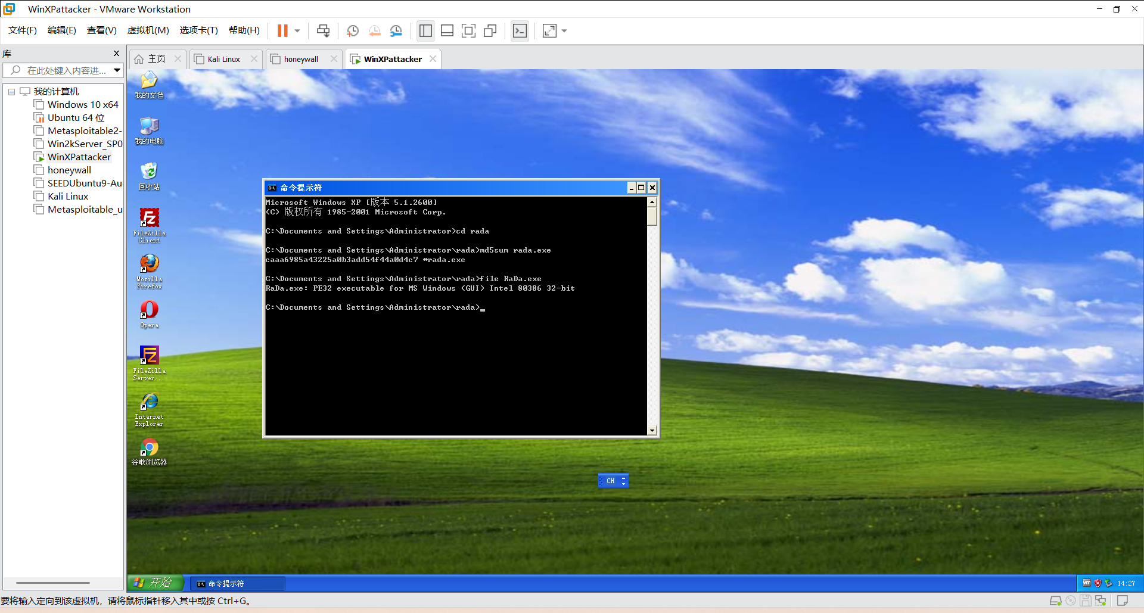Open the 帮助(H) menu
The height and width of the screenshot is (613, 1144).
pyautogui.click(x=244, y=30)
